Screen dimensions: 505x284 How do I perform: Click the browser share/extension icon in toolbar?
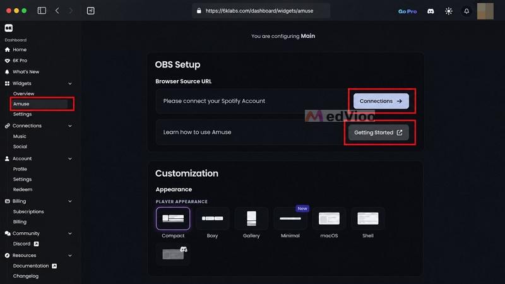point(91,11)
